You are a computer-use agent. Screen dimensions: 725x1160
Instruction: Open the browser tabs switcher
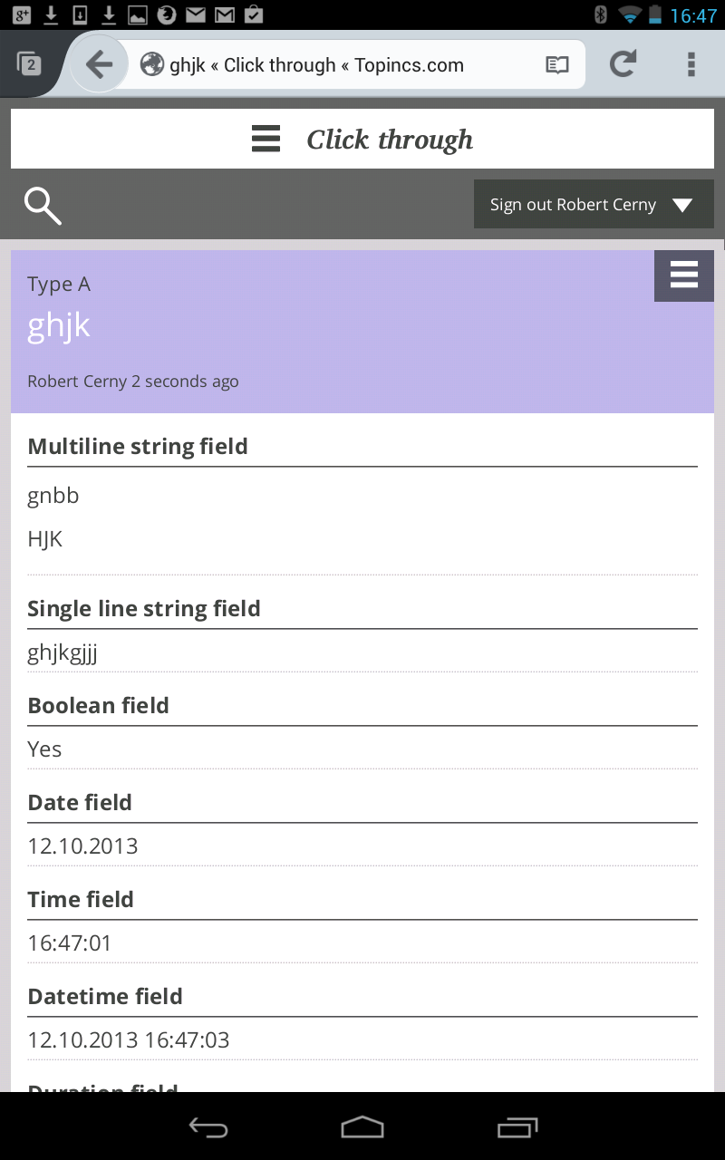point(29,64)
